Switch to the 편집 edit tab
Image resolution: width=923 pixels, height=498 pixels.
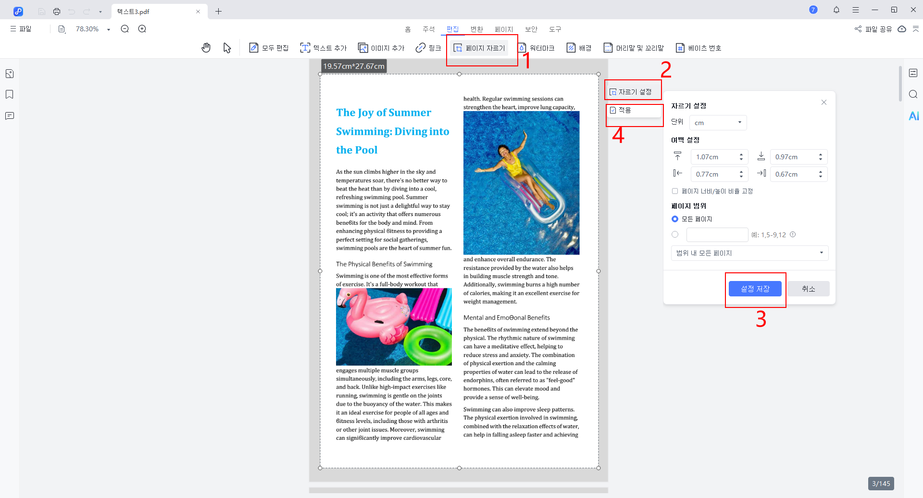[452, 29]
